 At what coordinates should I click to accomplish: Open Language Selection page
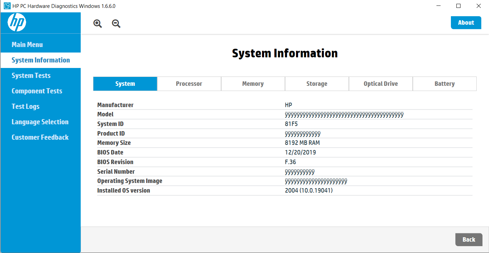tap(40, 122)
